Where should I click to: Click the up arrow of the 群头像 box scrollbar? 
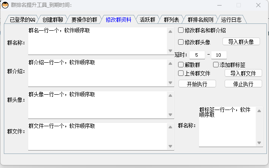click(170, 96)
